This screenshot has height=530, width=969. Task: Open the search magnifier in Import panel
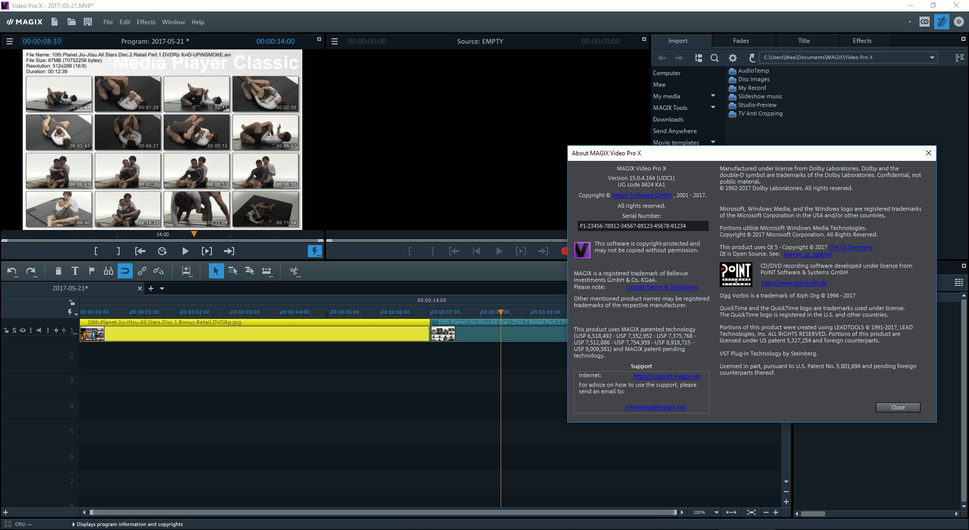tap(715, 58)
